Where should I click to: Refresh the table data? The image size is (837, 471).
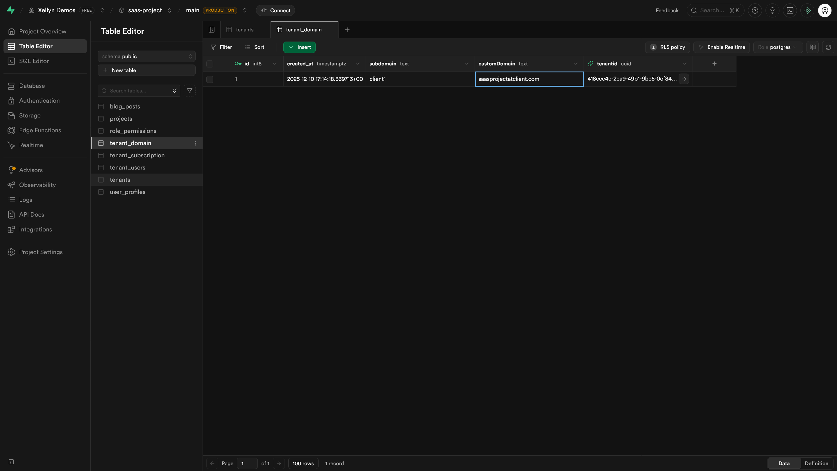pyautogui.click(x=828, y=47)
